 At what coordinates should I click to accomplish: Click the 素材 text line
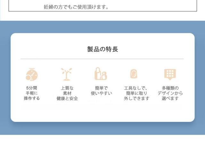[x=67, y=93]
